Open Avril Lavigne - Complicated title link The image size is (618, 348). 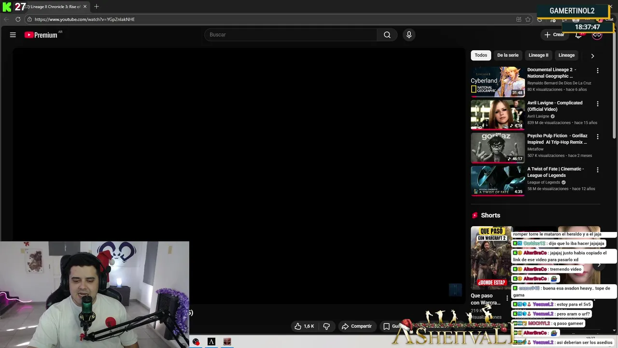coord(555,106)
